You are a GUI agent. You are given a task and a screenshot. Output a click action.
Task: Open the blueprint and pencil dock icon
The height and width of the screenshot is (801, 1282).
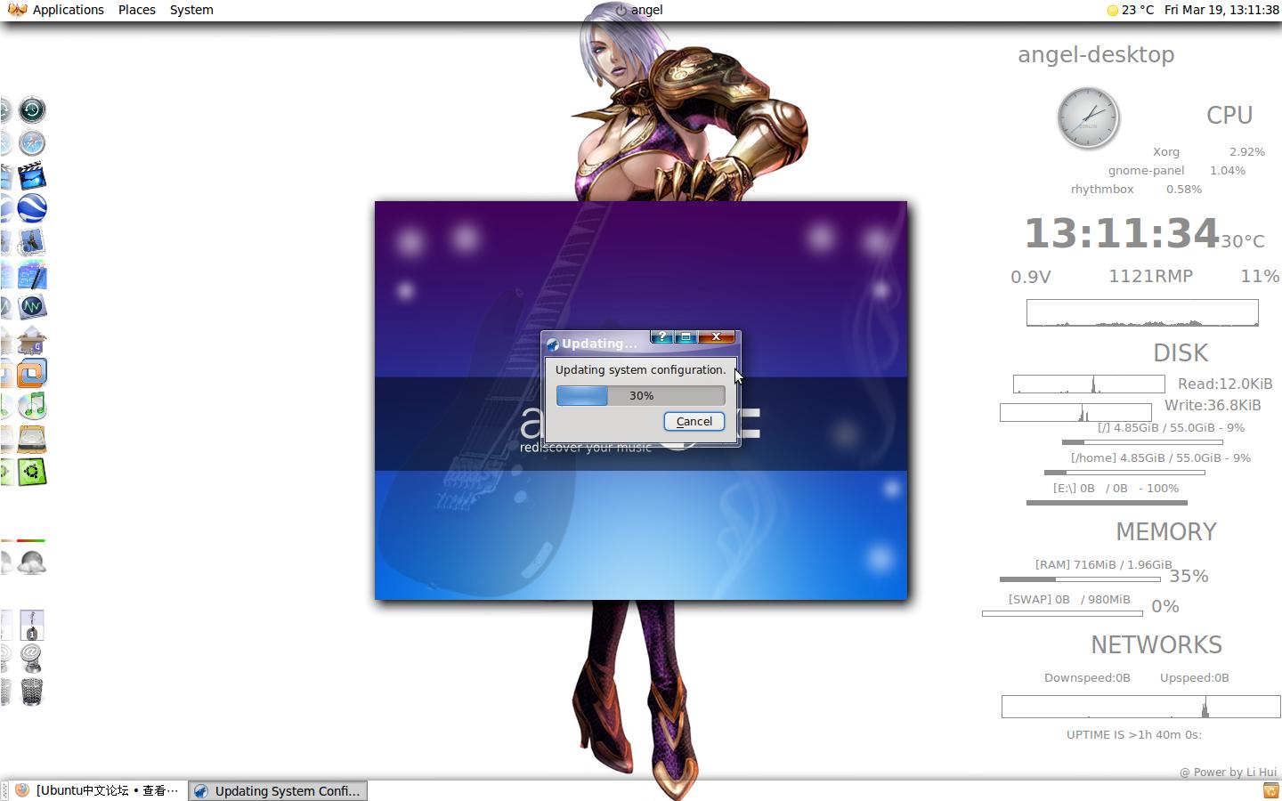[x=31, y=275]
